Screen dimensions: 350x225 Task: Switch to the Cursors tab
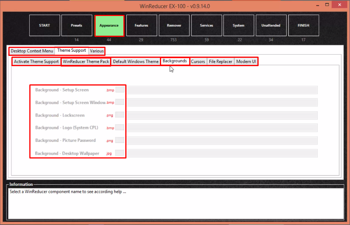coord(198,62)
